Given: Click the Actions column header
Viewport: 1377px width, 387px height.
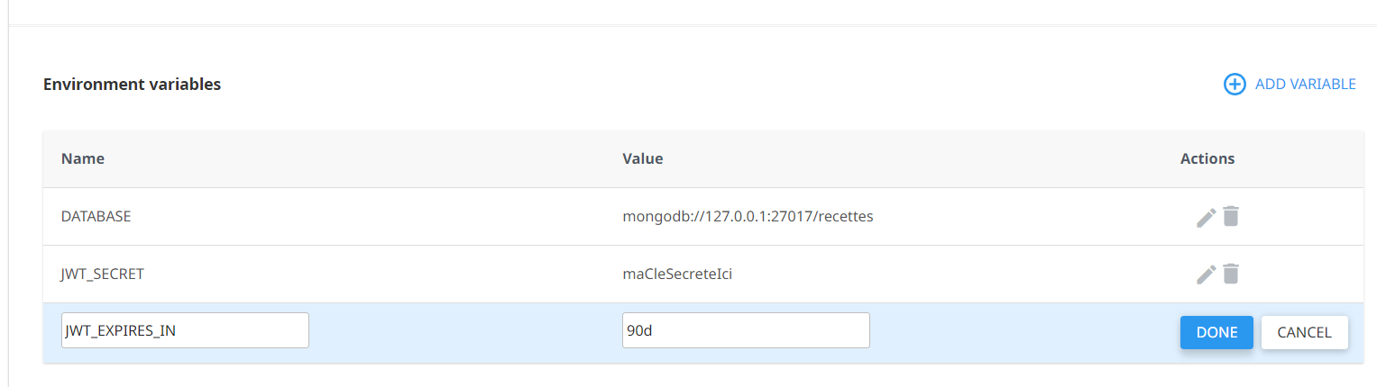Looking at the screenshot, I should pyautogui.click(x=1207, y=158).
